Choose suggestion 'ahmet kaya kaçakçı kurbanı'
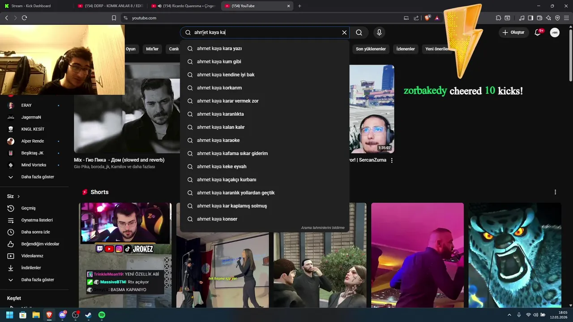 pyautogui.click(x=265, y=179)
